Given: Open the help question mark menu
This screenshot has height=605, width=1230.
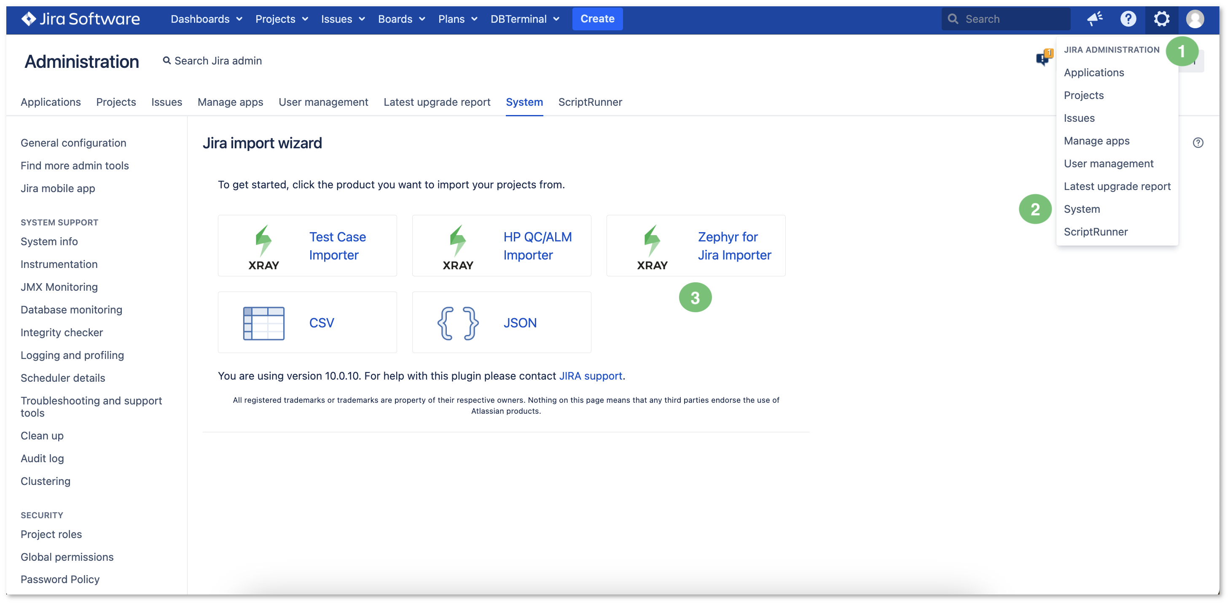Looking at the screenshot, I should tap(1128, 19).
